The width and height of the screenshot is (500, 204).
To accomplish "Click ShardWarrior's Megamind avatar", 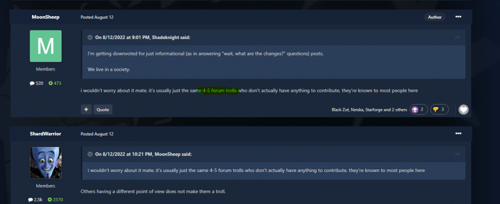I will coord(45,162).
